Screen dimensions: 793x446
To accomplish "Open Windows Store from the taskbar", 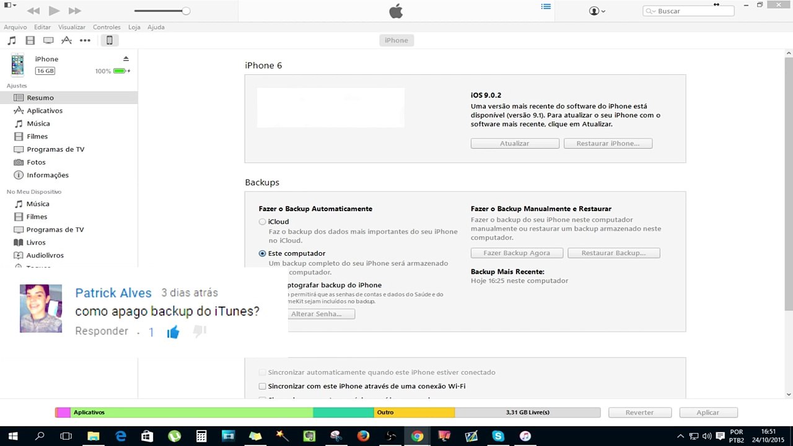I will tap(147, 436).
